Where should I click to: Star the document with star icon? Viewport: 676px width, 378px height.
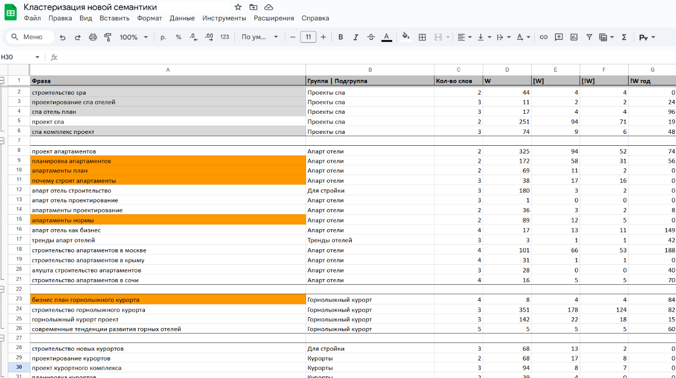238,7
